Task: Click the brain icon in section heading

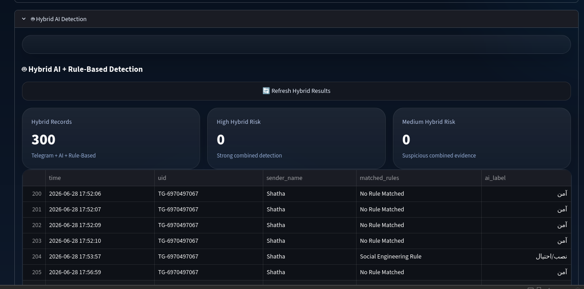Action: 24,69
